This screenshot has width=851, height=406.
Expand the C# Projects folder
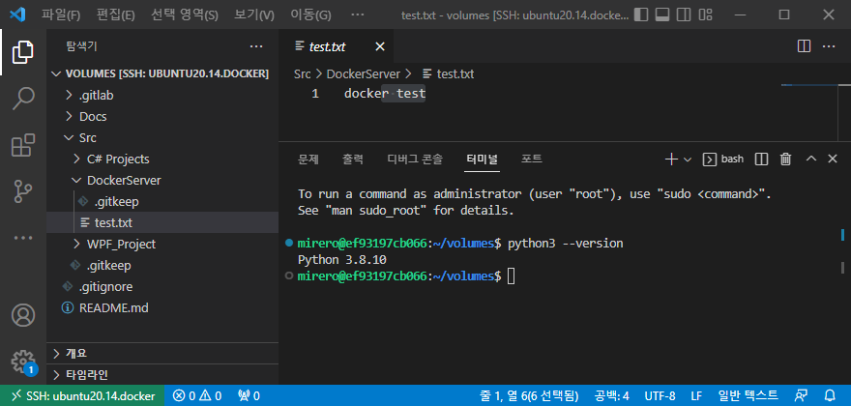[162, 159]
